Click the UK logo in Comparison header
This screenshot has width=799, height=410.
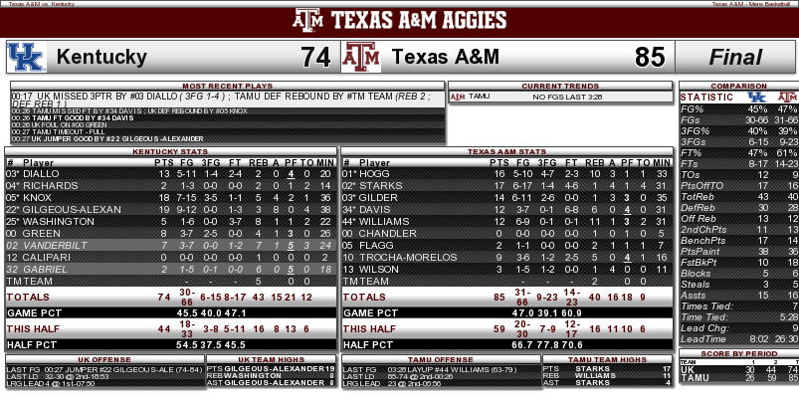coord(756,97)
